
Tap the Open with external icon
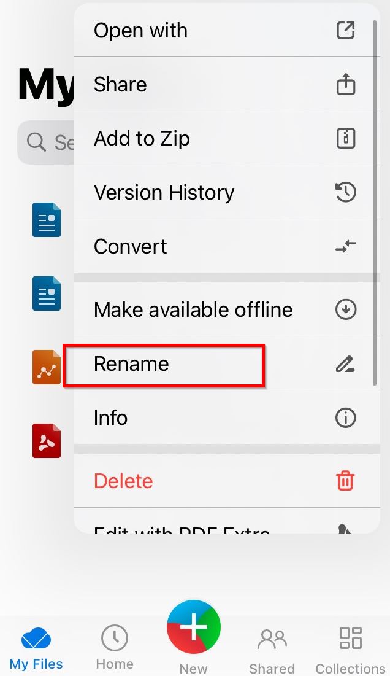point(346,30)
